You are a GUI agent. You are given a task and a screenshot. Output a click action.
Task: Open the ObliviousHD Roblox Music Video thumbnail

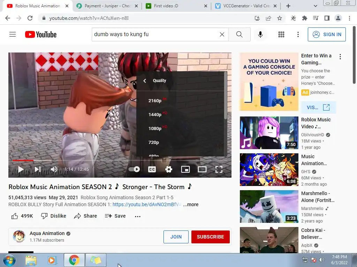click(x=269, y=133)
